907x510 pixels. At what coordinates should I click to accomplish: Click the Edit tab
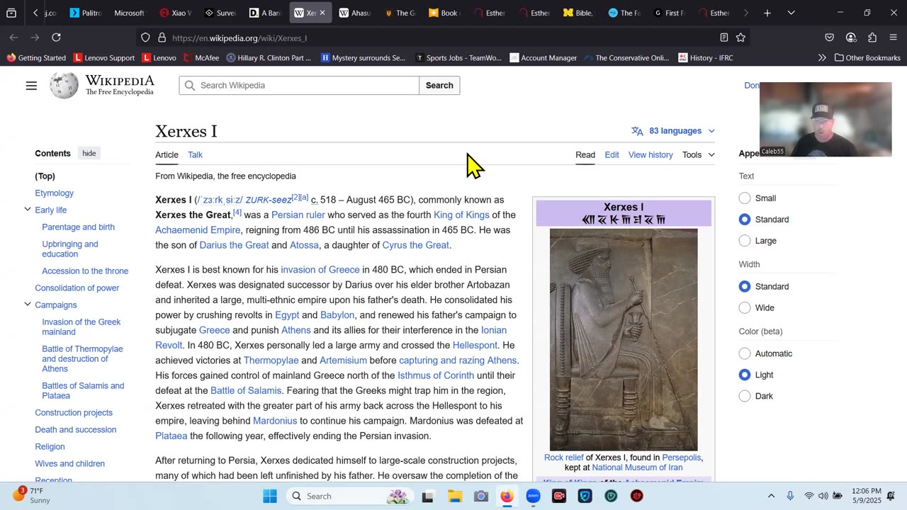pyautogui.click(x=612, y=154)
